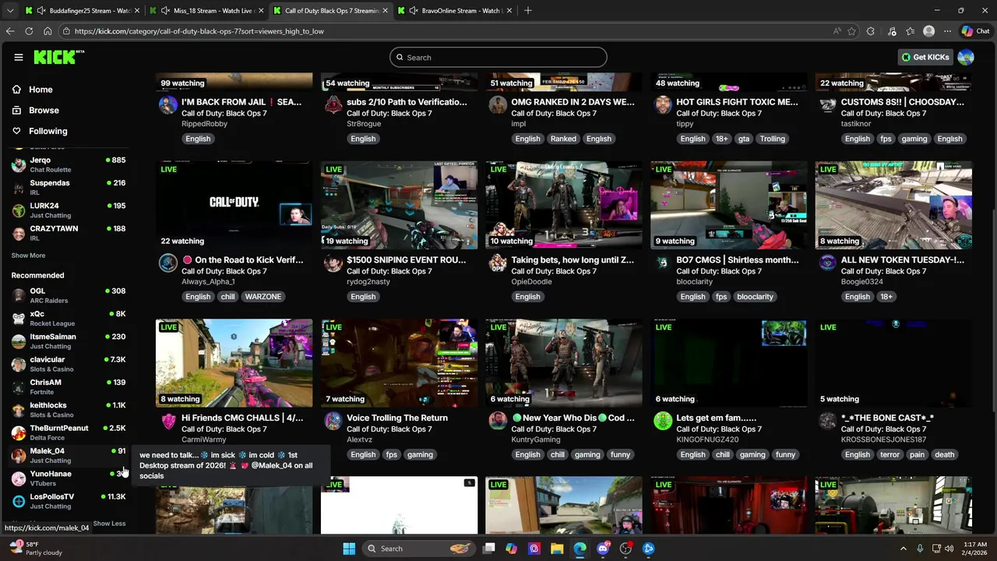Image resolution: width=997 pixels, height=561 pixels.
Task: Select the blooclarity tag
Action: coord(755,296)
